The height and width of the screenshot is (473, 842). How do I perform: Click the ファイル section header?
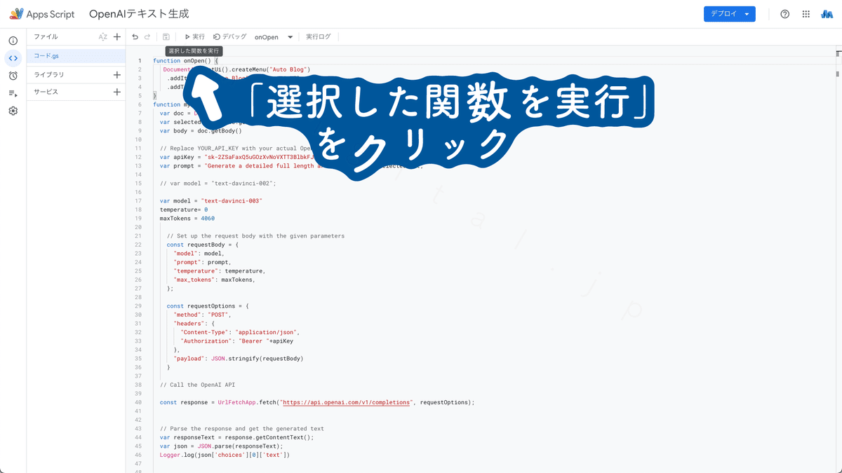coord(46,36)
